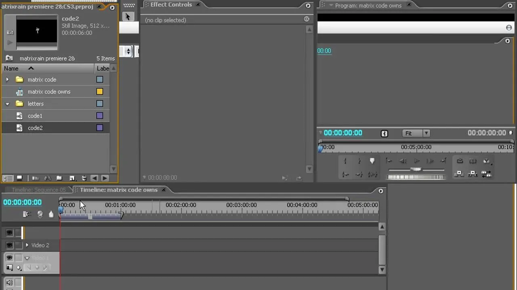Screen dimensions: 517x290
Task: Switch to Timeline: Sequence 05 tab
Action: pyautogui.click(x=38, y=190)
